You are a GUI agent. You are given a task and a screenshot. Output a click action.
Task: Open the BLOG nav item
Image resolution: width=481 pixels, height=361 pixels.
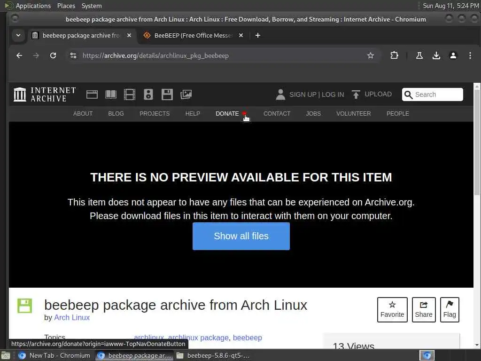tap(116, 114)
